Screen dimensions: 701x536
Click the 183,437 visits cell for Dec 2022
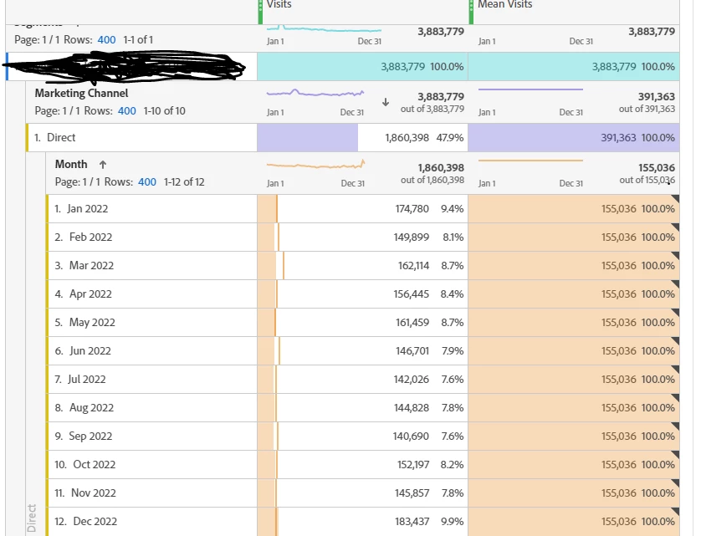tap(362, 521)
